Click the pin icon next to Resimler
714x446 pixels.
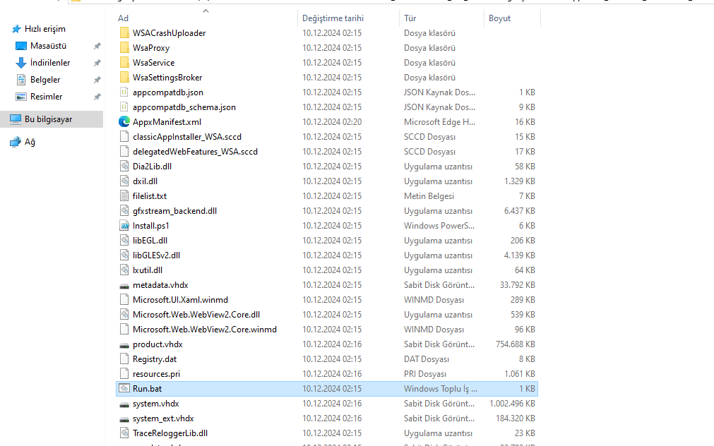(x=97, y=97)
